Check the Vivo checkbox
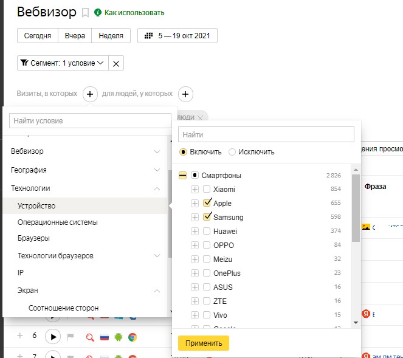This screenshot has width=403, height=358. (207, 315)
